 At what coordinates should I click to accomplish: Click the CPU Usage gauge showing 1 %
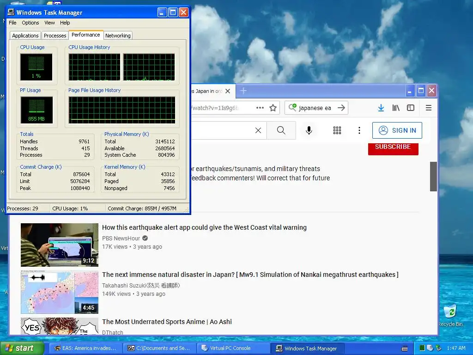click(36, 67)
